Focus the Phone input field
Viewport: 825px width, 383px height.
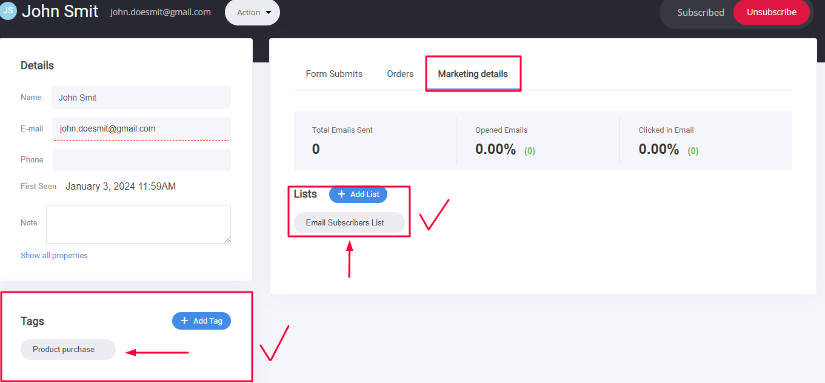click(x=141, y=160)
